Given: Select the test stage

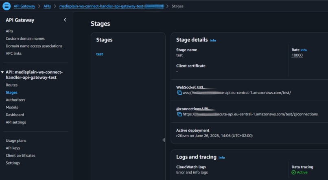Looking at the screenshot, I should point(100,54).
